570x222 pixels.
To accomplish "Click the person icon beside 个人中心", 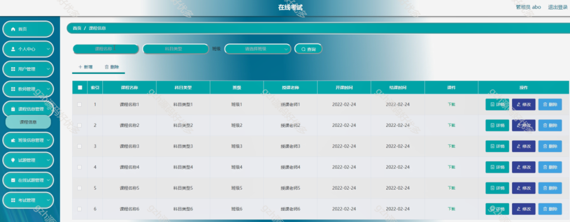I will [13, 49].
